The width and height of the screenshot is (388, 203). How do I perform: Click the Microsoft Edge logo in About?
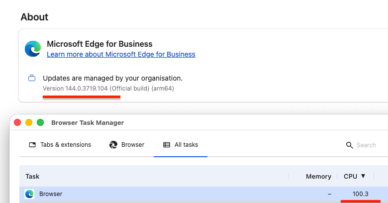click(x=33, y=49)
